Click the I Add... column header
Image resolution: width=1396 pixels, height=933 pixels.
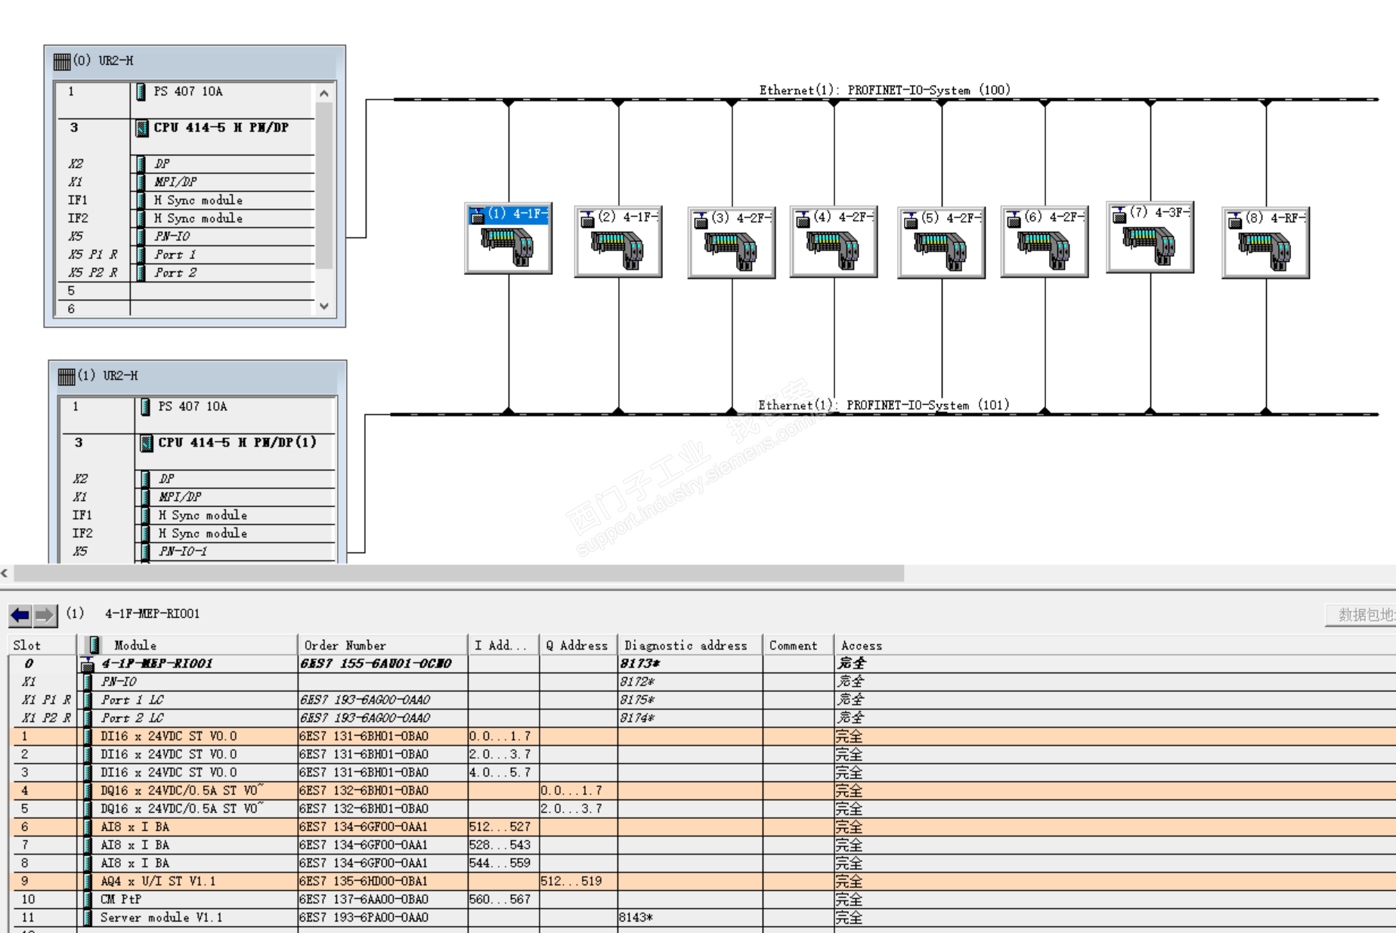(503, 645)
